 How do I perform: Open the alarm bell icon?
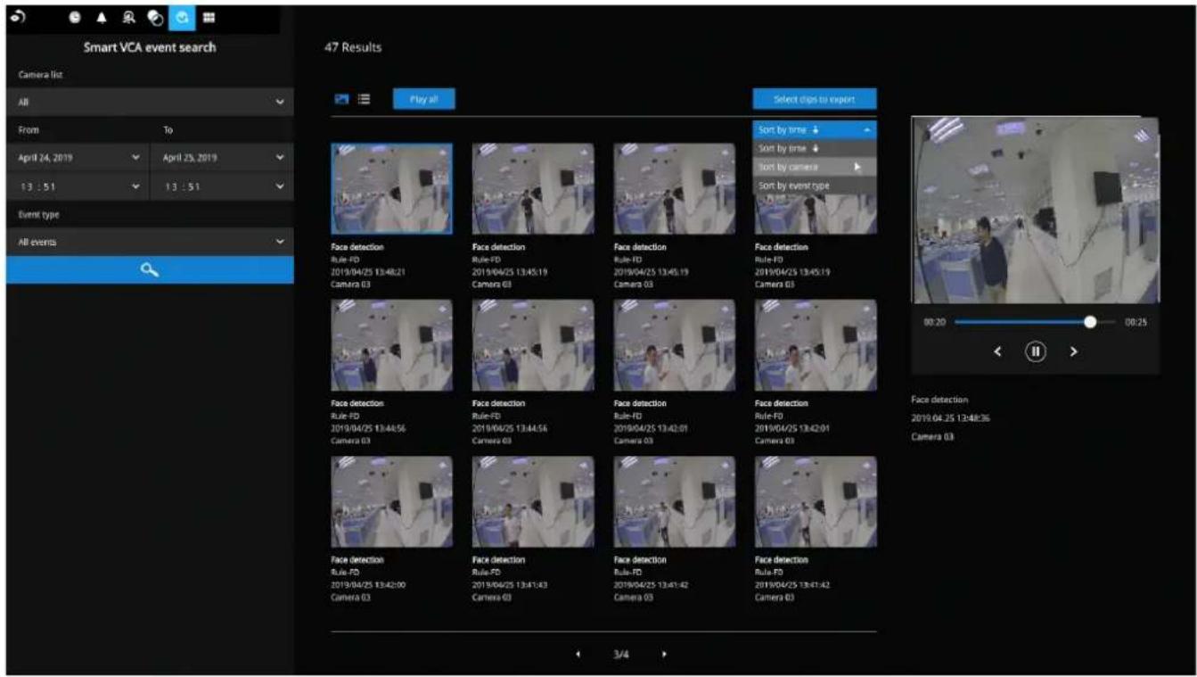pos(101,17)
